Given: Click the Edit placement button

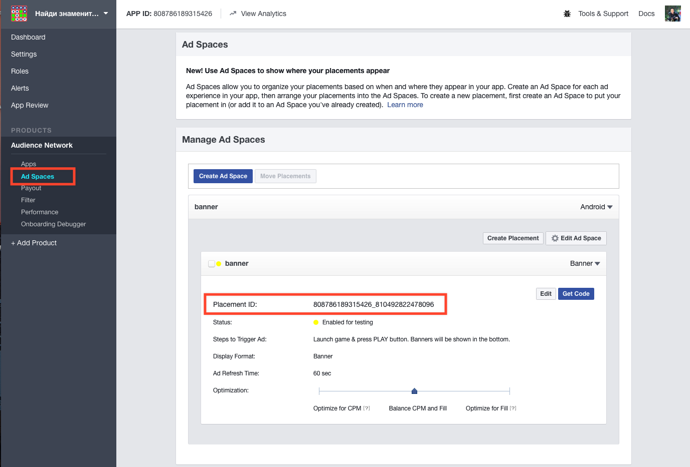Looking at the screenshot, I should (x=546, y=294).
